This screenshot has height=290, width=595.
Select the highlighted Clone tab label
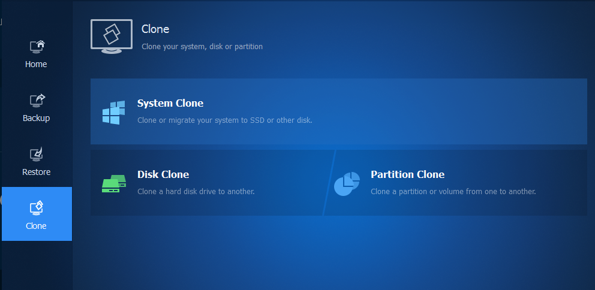tap(36, 226)
